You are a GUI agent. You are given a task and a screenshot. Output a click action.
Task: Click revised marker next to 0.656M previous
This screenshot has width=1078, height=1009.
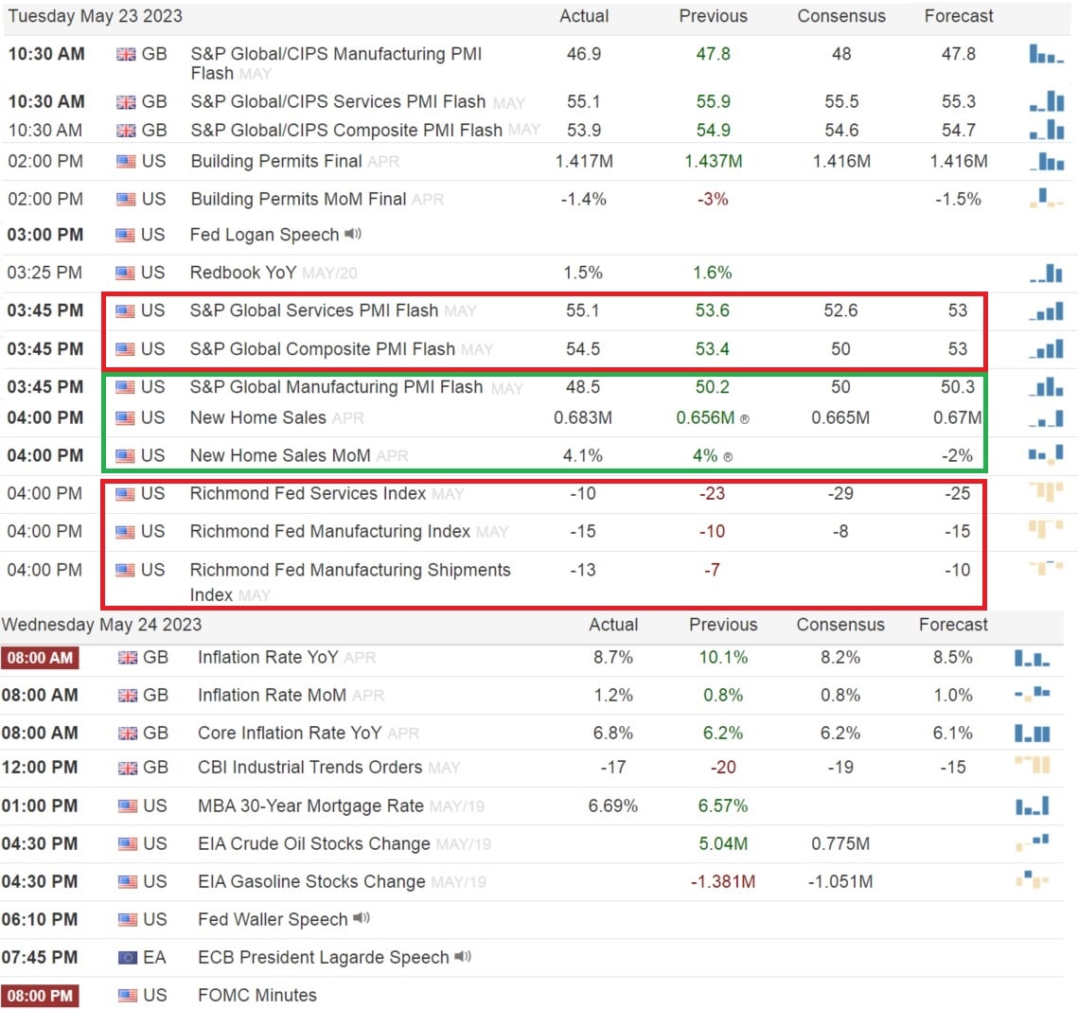(x=745, y=418)
